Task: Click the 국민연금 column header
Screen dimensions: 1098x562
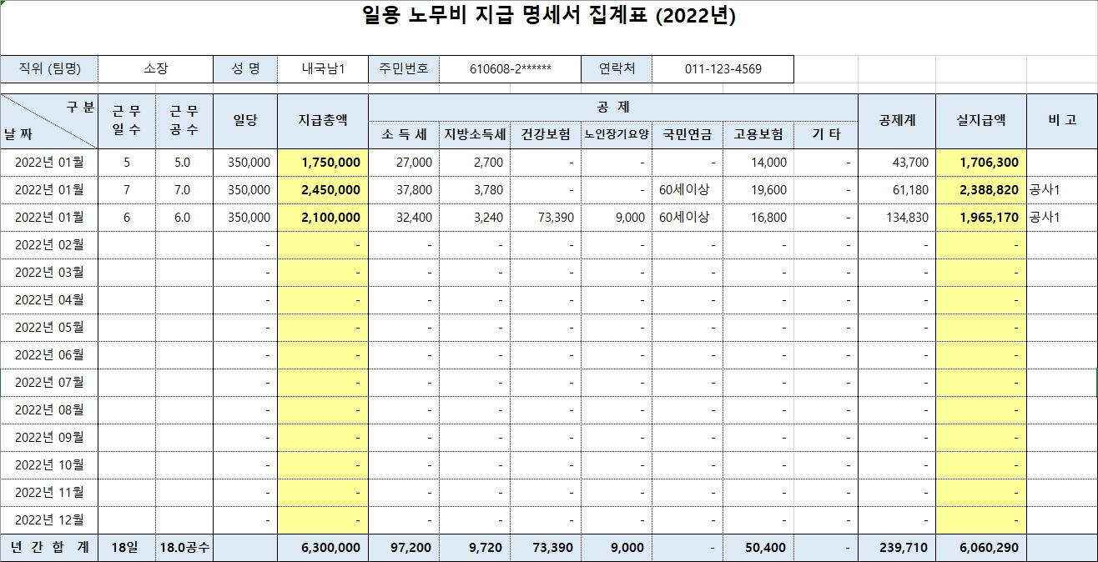Action: pyautogui.click(x=687, y=135)
